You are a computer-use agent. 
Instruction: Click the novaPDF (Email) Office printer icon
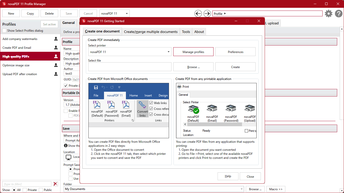pyautogui.click(x=126, y=105)
